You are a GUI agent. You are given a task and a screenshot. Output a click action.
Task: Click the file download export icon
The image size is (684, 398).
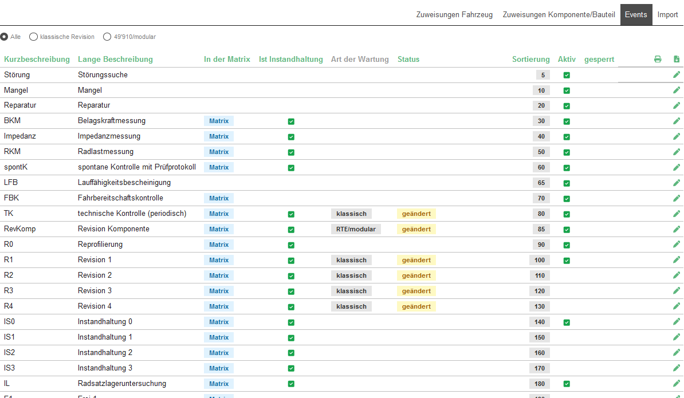(677, 59)
